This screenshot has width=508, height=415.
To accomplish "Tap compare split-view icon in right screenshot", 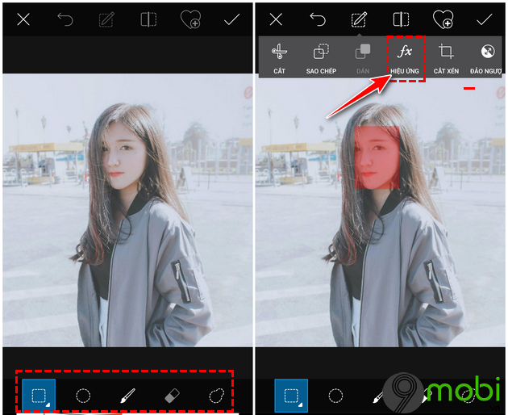I will pos(401,19).
